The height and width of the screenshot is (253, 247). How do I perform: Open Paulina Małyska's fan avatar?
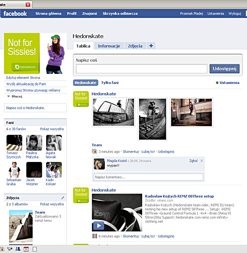(34, 143)
